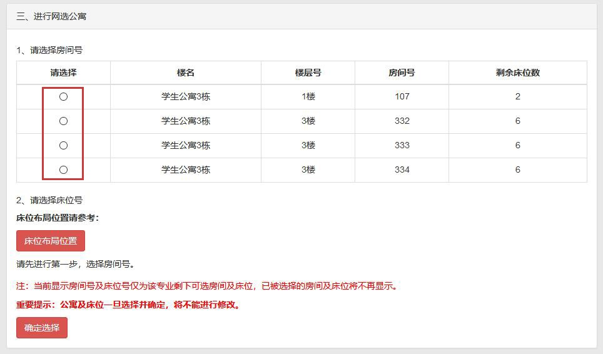
Task: Click the red 重要提示 warning text
Action: [x=128, y=305]
